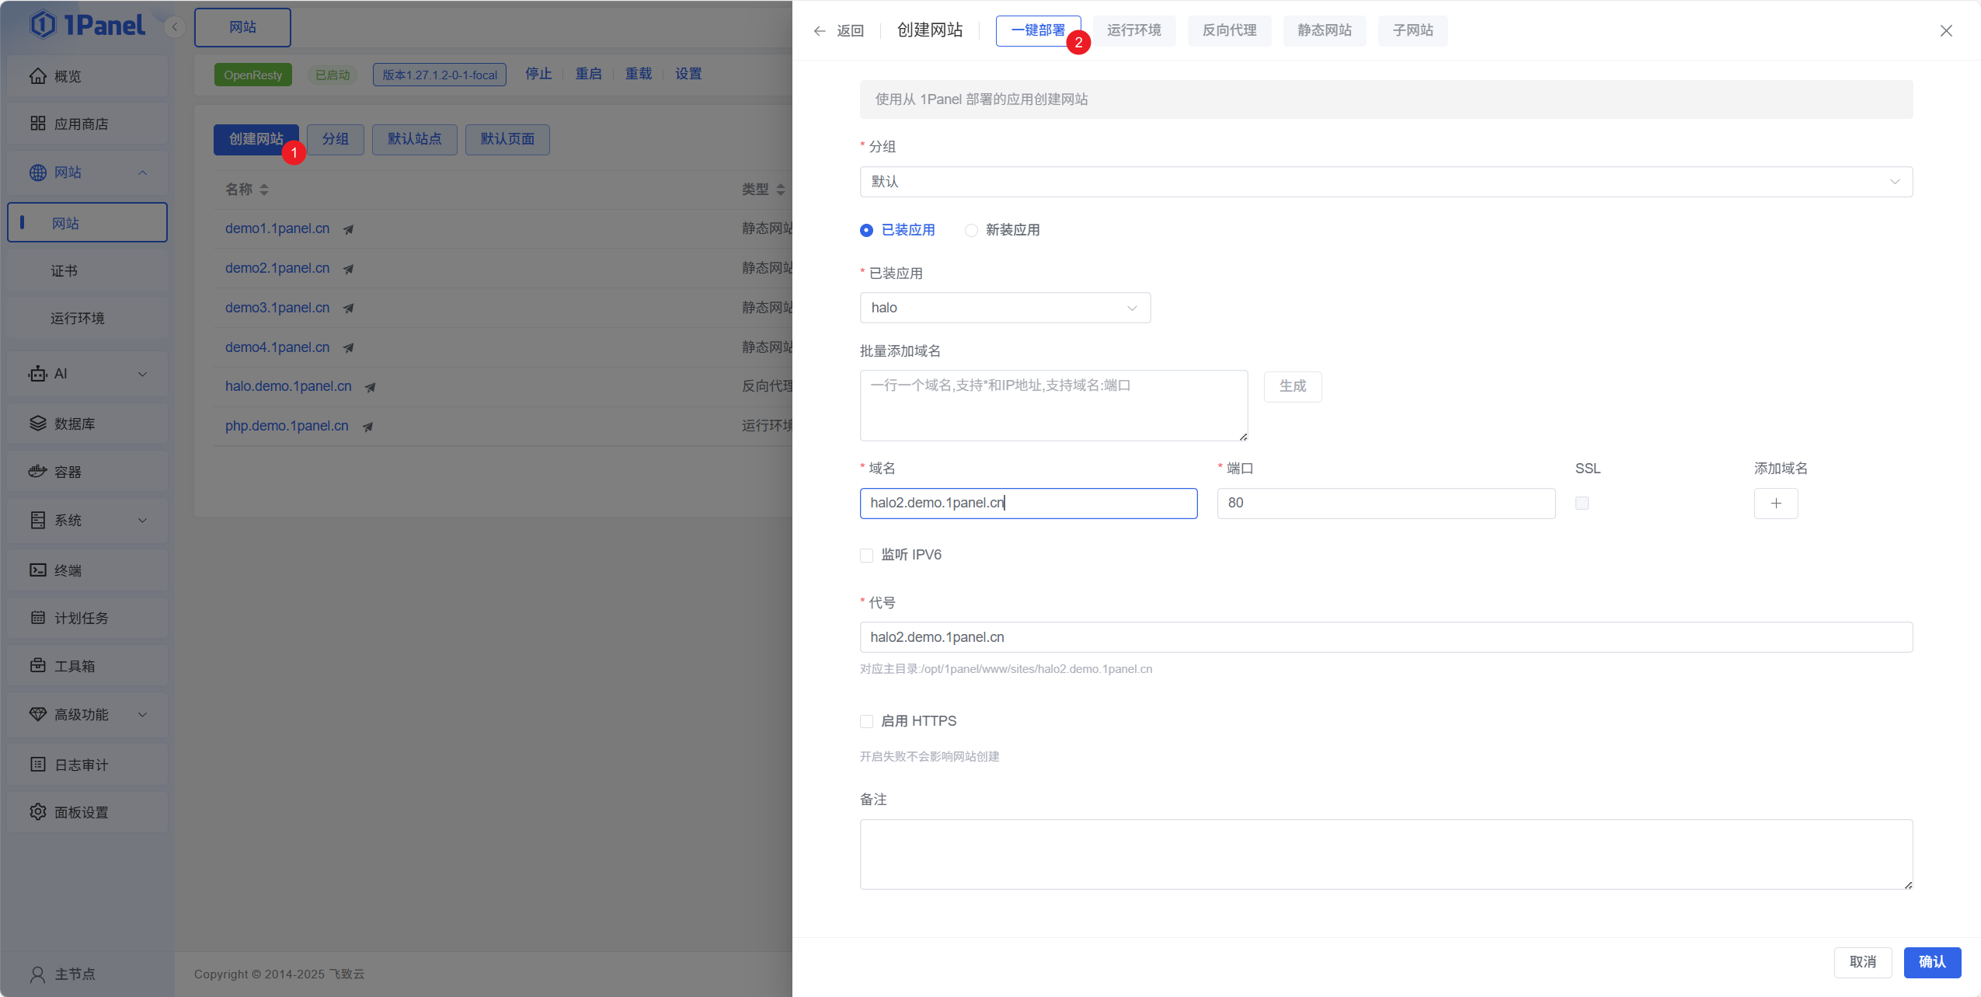
Task: Expand the 高级功能 sidebar group chevron
Action: coord(142,714)
